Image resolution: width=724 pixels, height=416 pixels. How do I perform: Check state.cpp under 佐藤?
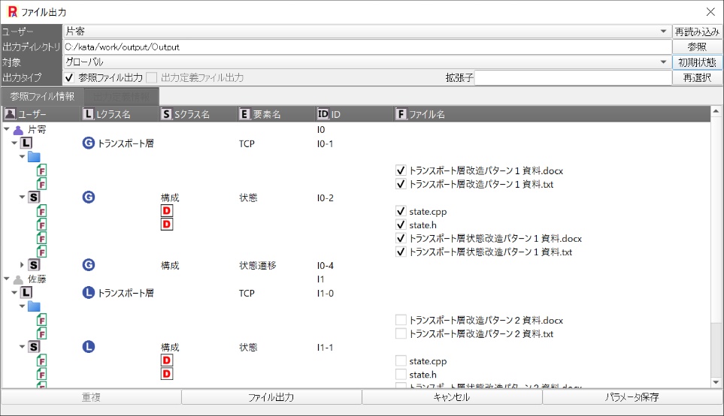(401, 360)
